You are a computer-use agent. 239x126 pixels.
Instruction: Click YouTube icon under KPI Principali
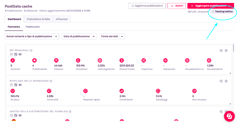pyautogui.click(x=20, y=54)
